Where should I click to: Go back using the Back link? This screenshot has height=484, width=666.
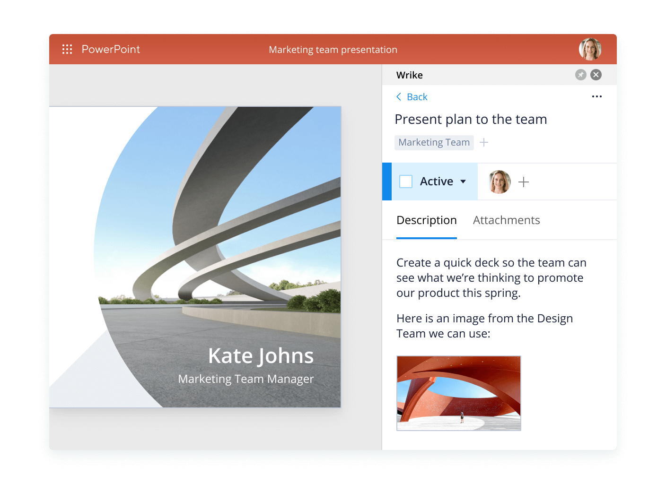(x=412, y=97)
